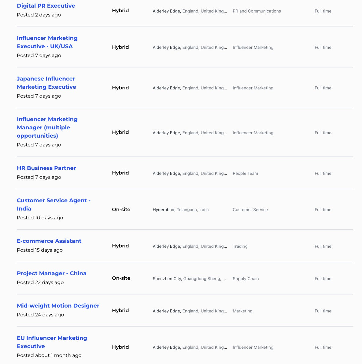This screenshot has width=362, height=364.
Task: Select the HR Business Partner job title
Action: 46,168
